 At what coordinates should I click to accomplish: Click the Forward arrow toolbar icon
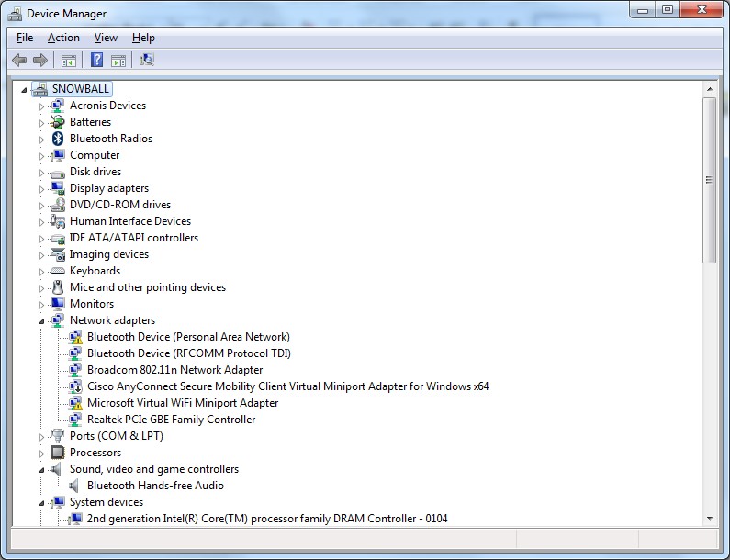tap(40, 60)
